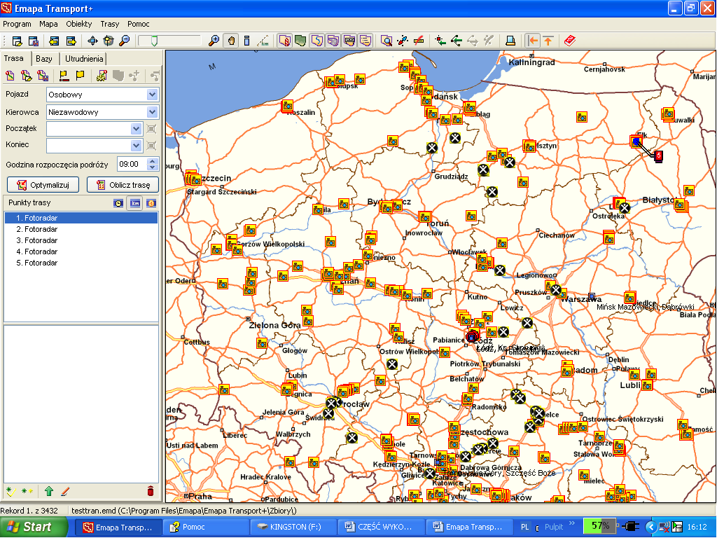Toggle the clock time view for route points
The height and width of the screenshot is (538, 717).
tap(118, 203)
